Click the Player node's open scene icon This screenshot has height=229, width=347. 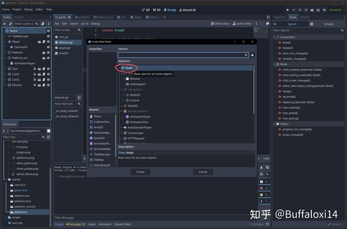[x=39, y=42]
